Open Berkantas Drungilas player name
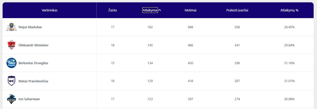This screenshot has height=109, width=317. coord(33,63)
